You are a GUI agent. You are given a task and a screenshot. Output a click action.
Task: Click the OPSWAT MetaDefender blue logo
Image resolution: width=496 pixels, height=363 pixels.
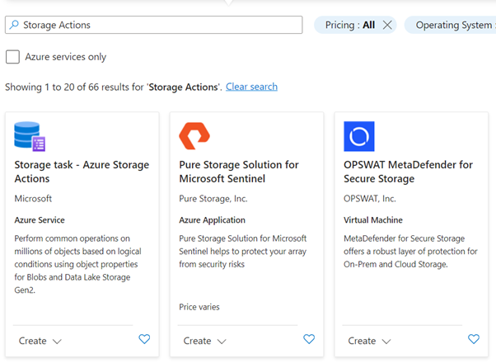pyautogui.click(x=359, y=136)
